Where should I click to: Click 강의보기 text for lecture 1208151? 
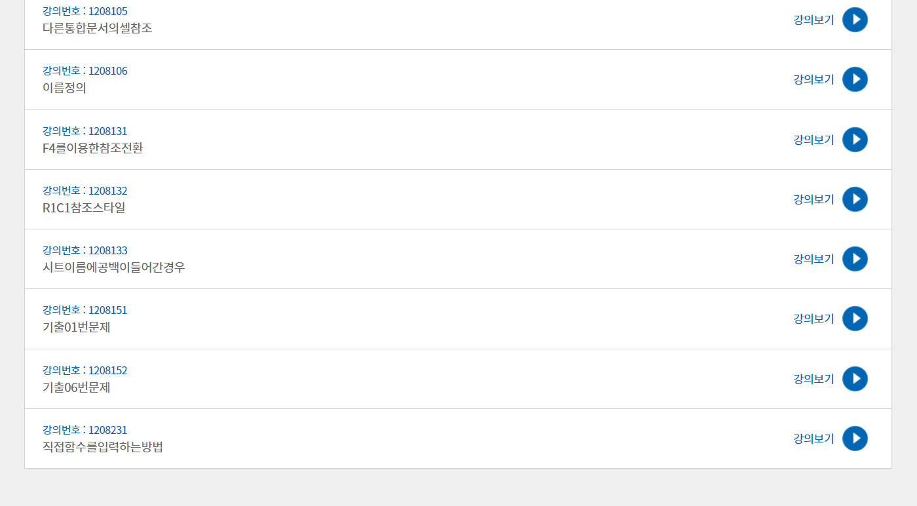[814, 319]
